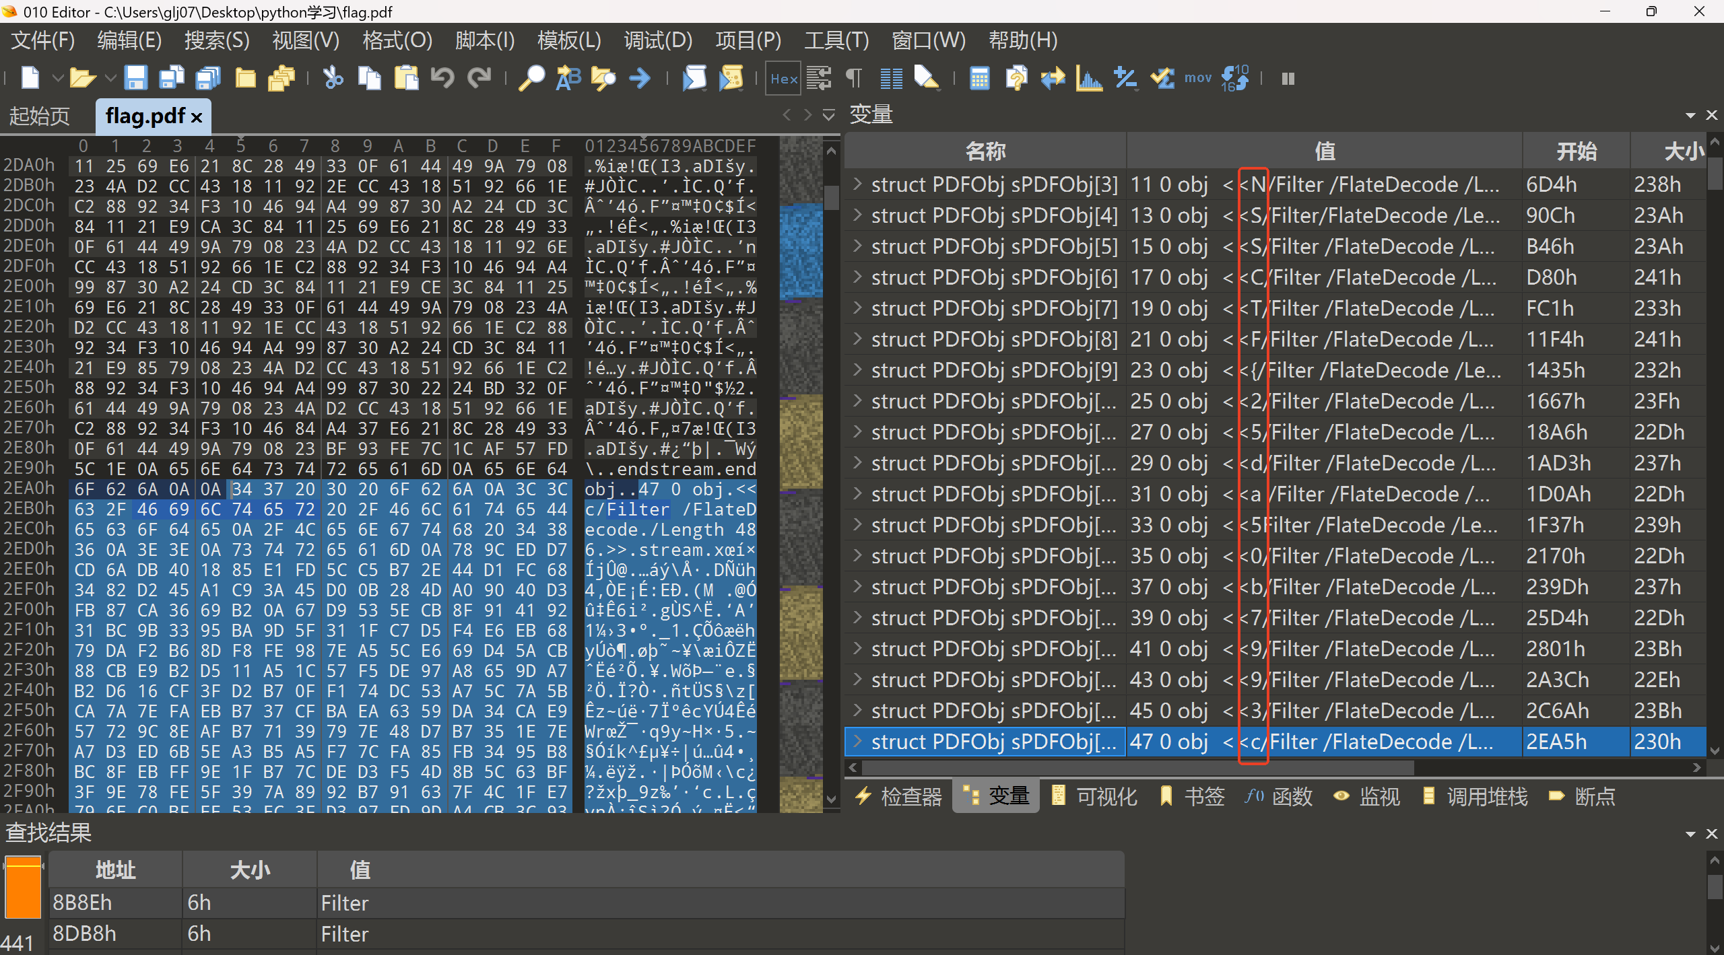This screenshot has height=955, width=1724.
Task: Toggle the show whitespace pilcrow icon
Action: pos(854,79)
